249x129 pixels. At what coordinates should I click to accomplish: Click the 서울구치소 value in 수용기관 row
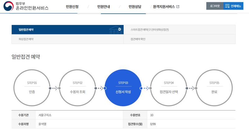pos(45,115)
